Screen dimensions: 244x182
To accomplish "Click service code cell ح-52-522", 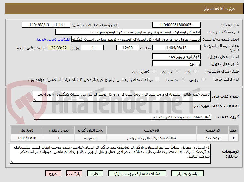I will [213, 138].
